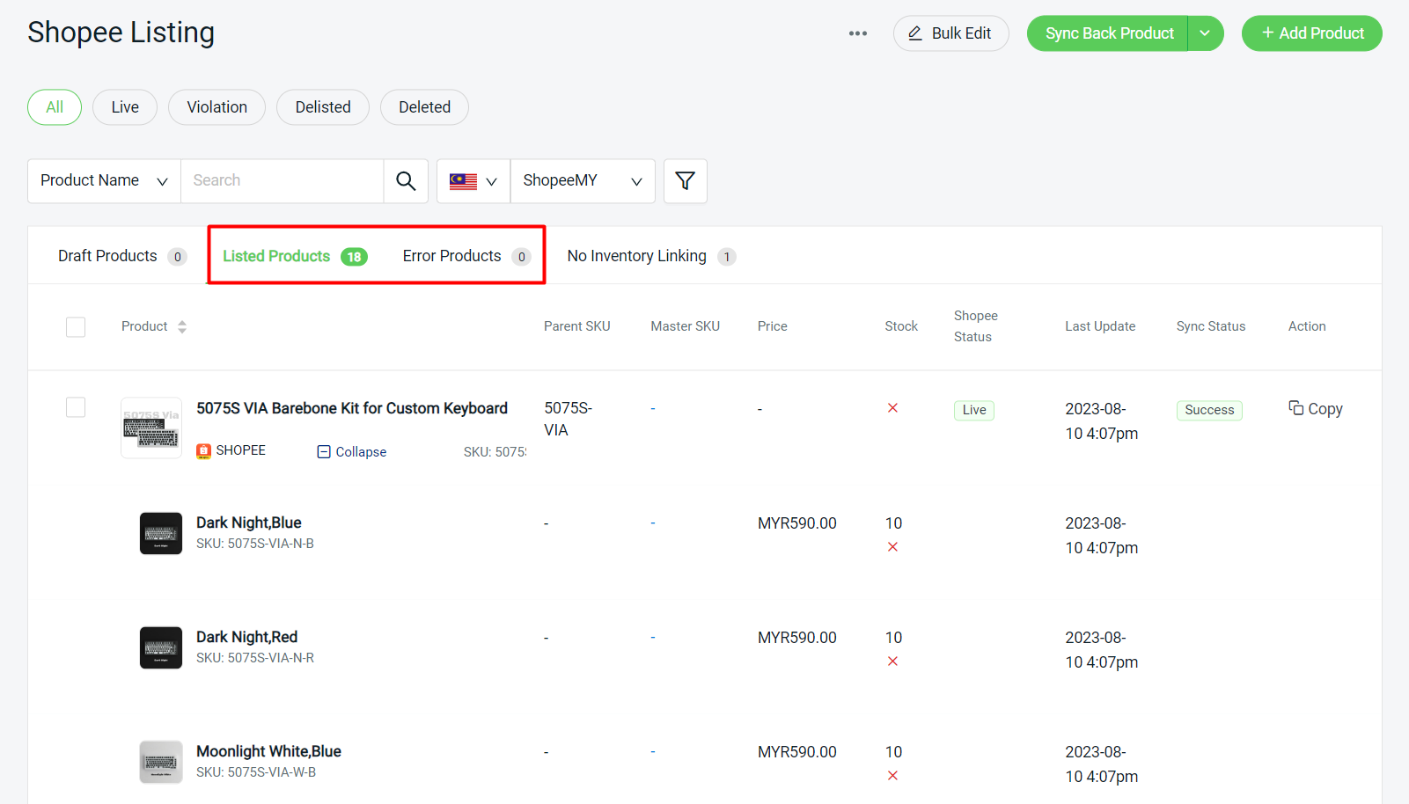The width and height of the screenshot is (1409, 804).
Task: Open the 5075S VIA Barebone Kit product title
Action: coord(352,408)
